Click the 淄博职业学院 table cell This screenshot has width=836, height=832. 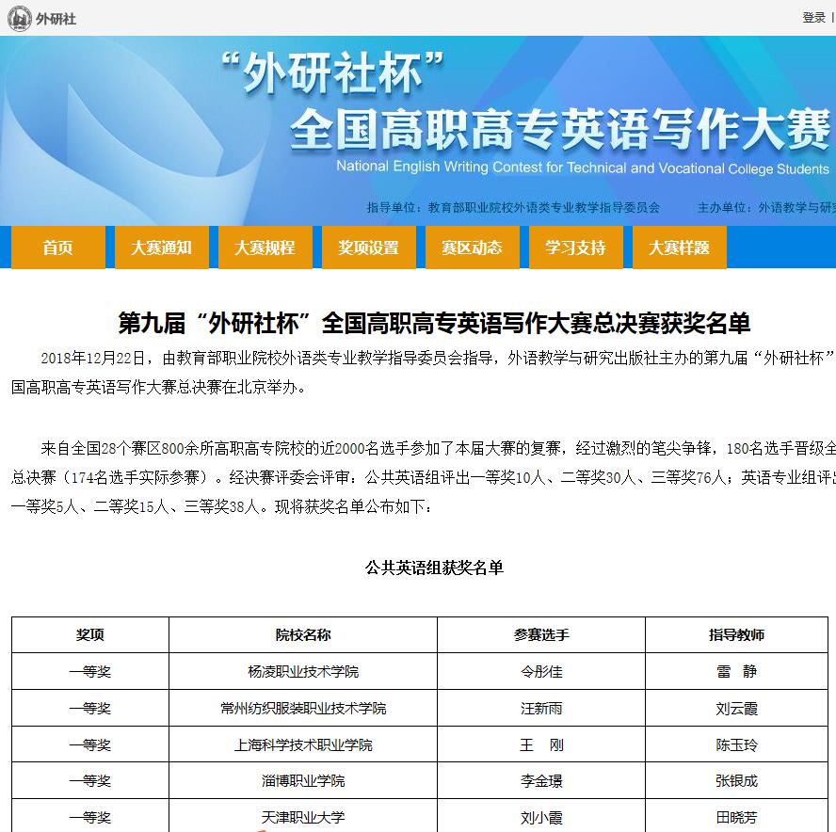303,781
